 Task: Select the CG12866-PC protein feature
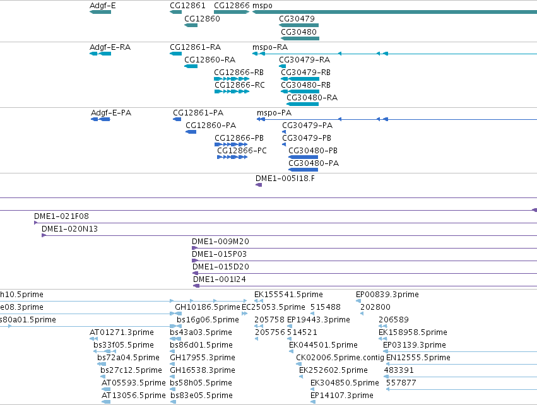[232, 157]
